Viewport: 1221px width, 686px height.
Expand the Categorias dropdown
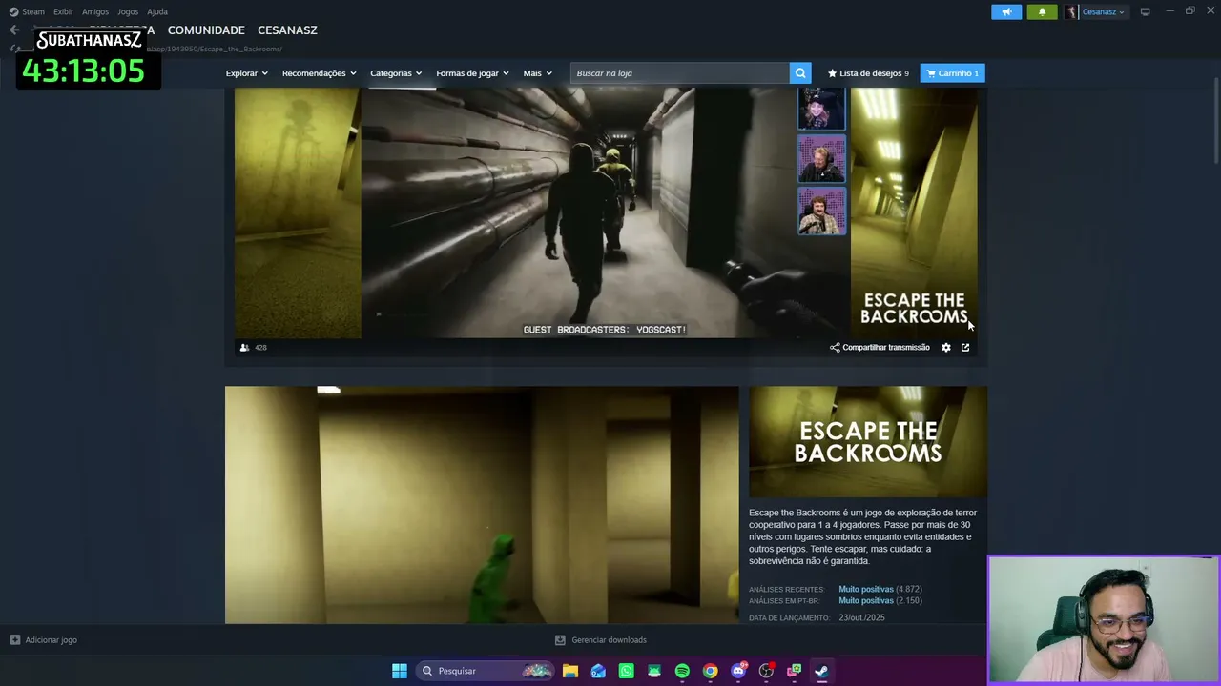pos(396,73)
